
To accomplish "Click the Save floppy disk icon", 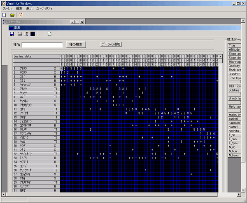I will click(x=13, y=34).
